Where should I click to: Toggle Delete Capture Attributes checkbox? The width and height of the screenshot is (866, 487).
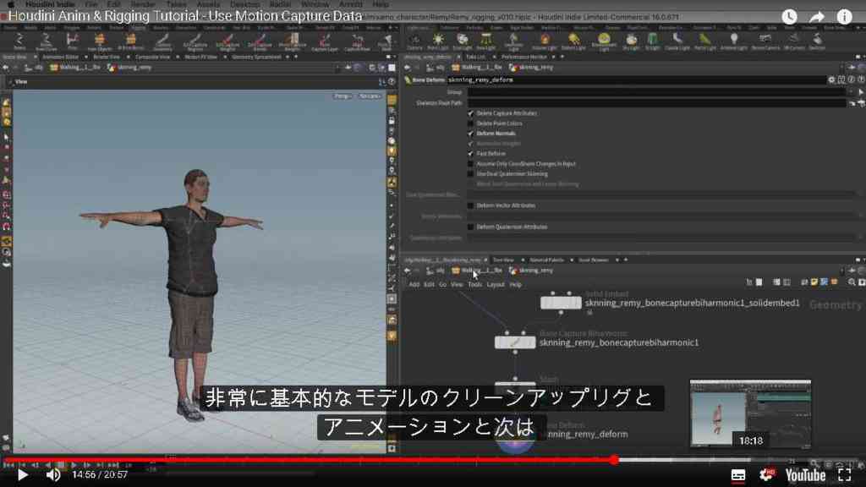pyautogui.click(x=470, y=113)
